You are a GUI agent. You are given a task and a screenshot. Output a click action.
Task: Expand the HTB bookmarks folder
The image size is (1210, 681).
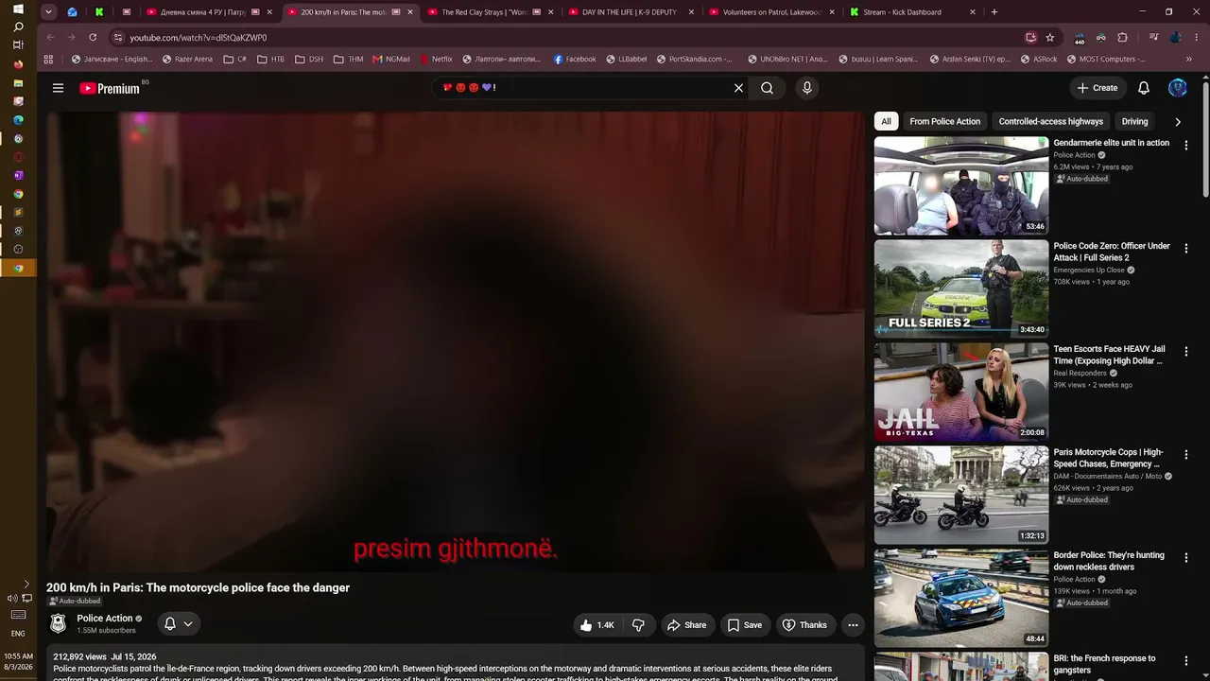coord(270,59)
